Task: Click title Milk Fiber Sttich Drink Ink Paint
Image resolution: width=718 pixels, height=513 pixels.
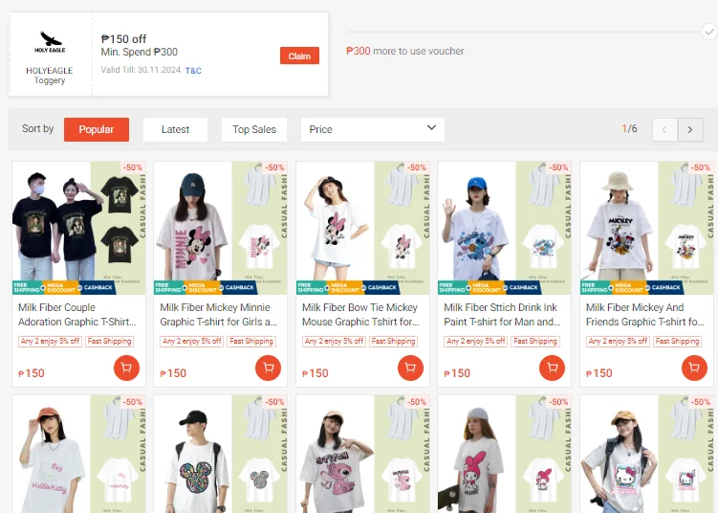Action: pyautogui.click(x=502, y=315)
